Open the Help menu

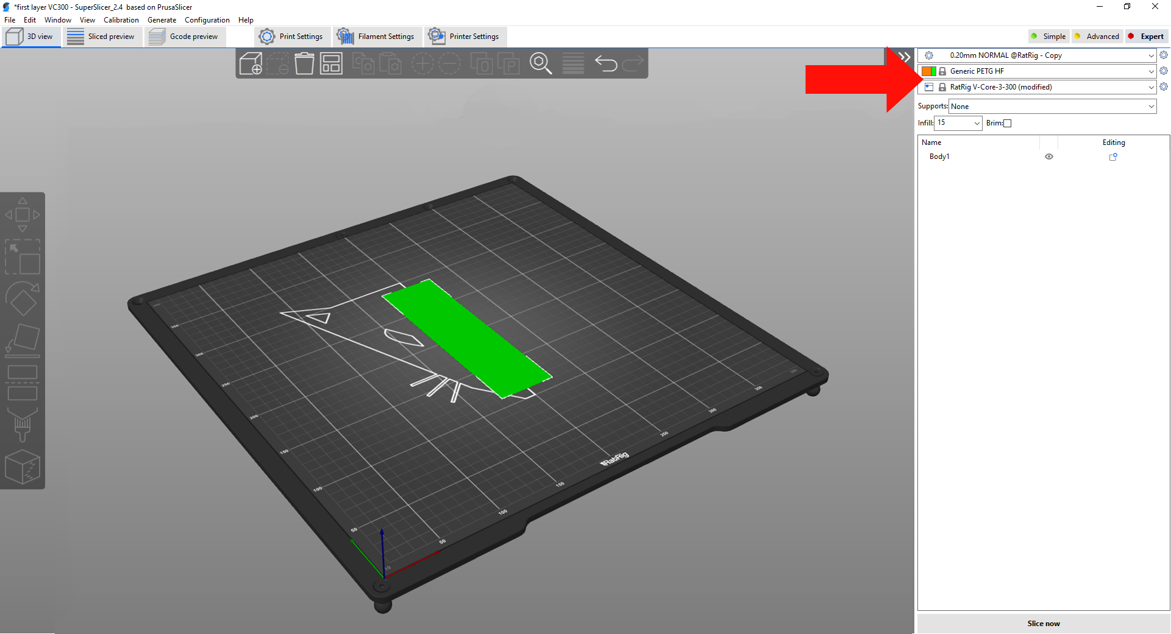246,20
